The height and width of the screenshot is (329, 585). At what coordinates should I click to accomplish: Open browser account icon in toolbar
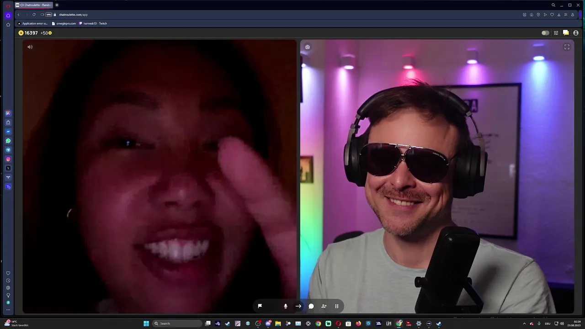573,15
